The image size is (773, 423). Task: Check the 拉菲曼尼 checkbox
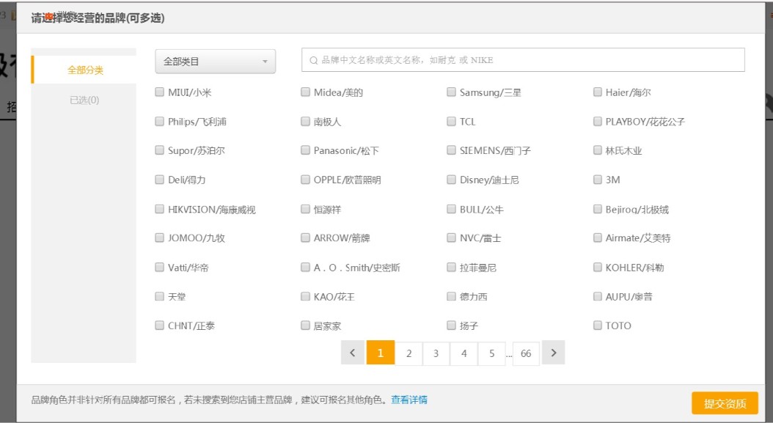pos(451,267)
